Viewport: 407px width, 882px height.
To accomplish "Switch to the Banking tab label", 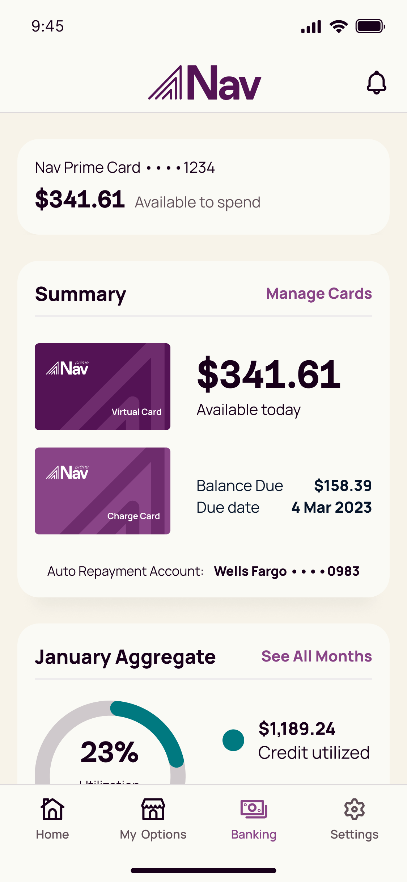I will (x=254, y=835).
